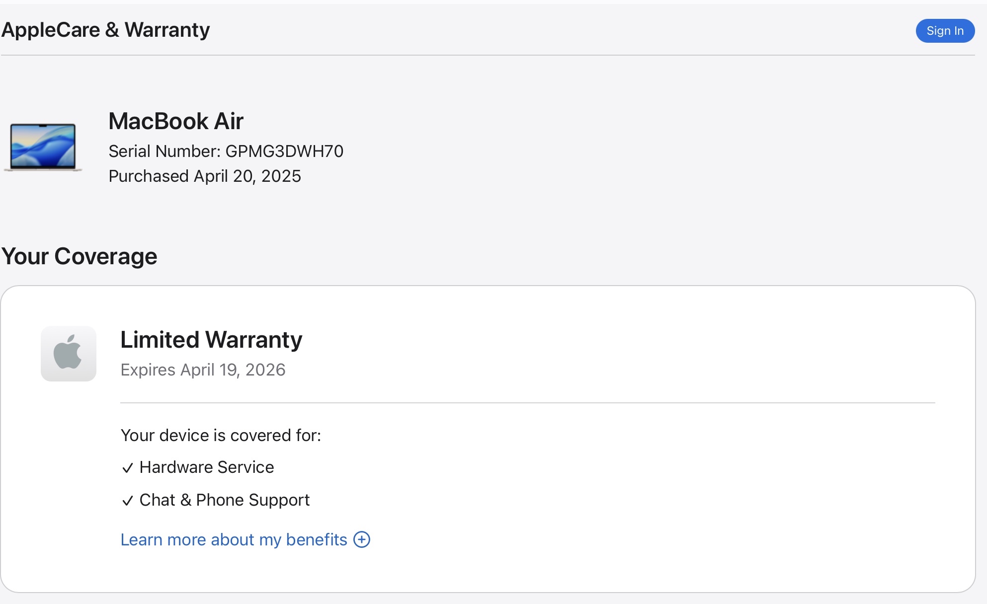Click the Your Coverage section heading
This screenshot has width=987, height=604.
click(80, 256)
